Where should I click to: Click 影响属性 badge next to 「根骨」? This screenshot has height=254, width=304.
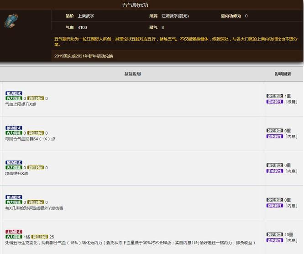(x=275, y=102)
